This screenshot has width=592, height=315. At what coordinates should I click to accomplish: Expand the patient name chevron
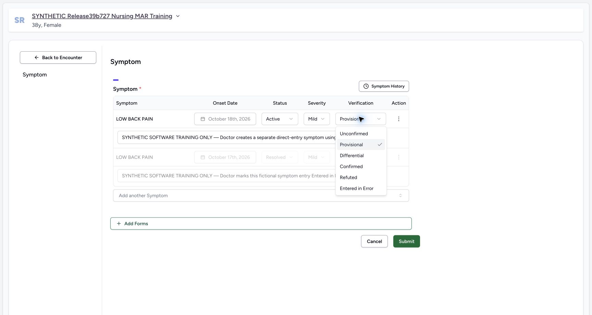coord(178,16)
